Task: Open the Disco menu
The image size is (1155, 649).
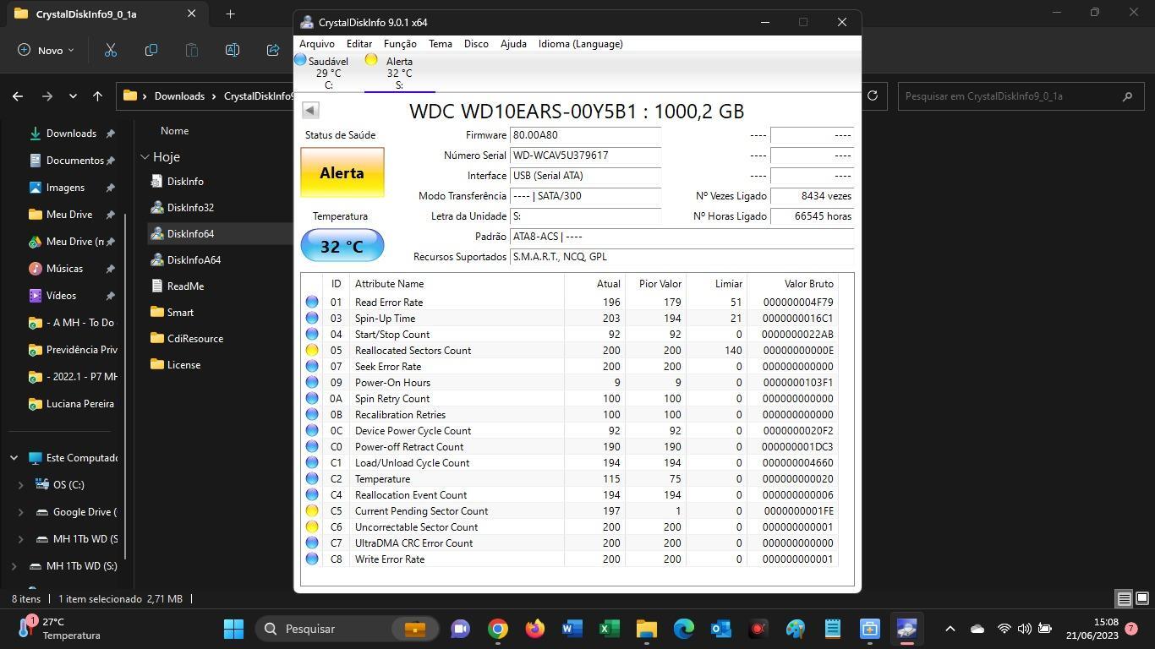Action: click(x=476, y=44)
